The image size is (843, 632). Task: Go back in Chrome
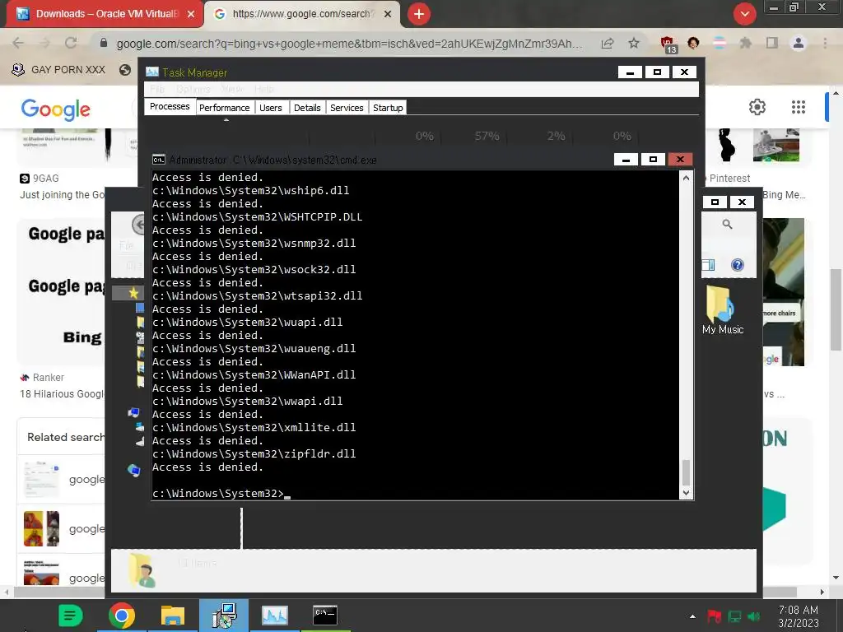tap(18, 43)
